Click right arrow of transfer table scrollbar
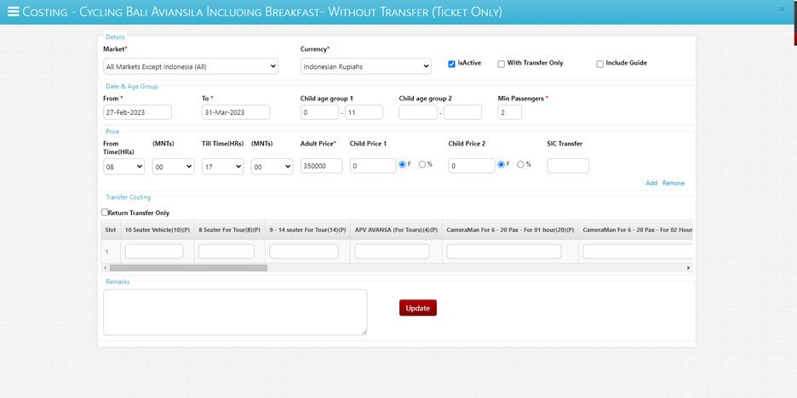Image resolution: width=797 pixels, height=398 pixels. pos(688,268)
